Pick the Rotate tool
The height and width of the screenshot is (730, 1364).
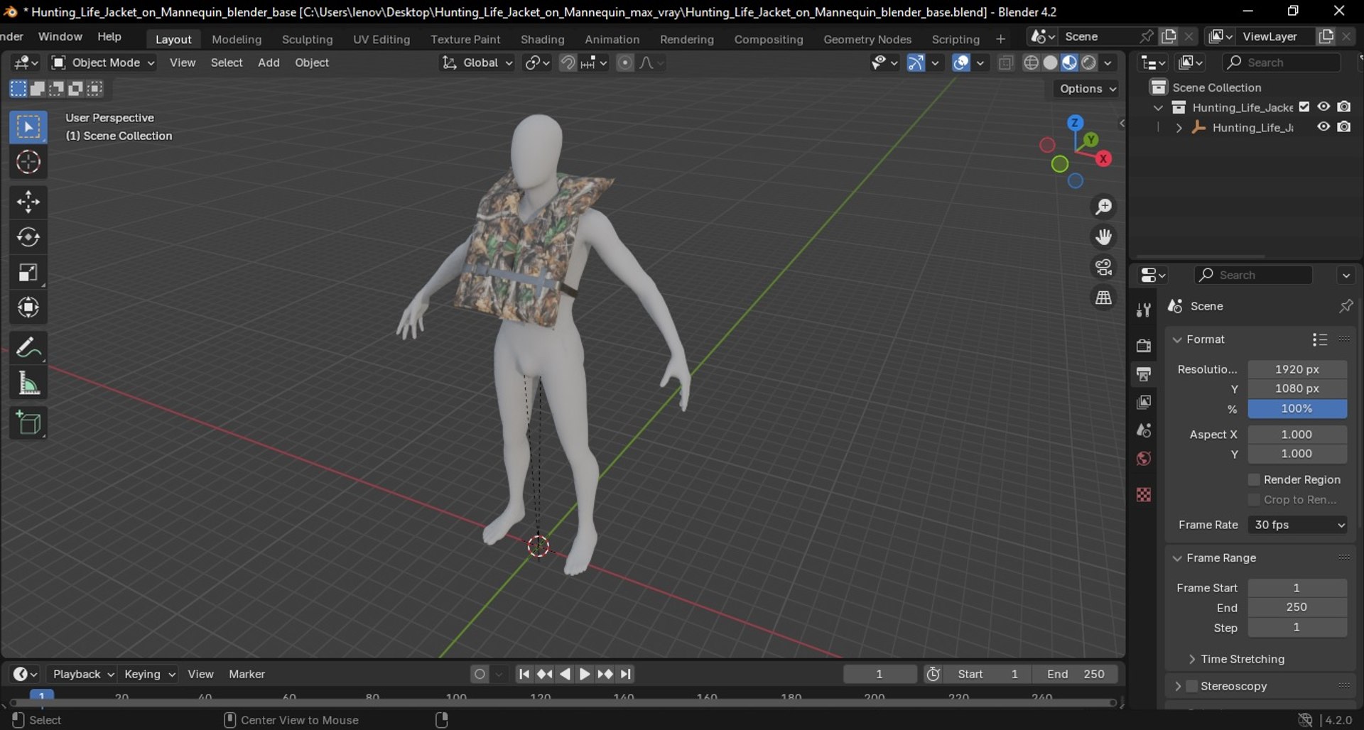[28, 237]
